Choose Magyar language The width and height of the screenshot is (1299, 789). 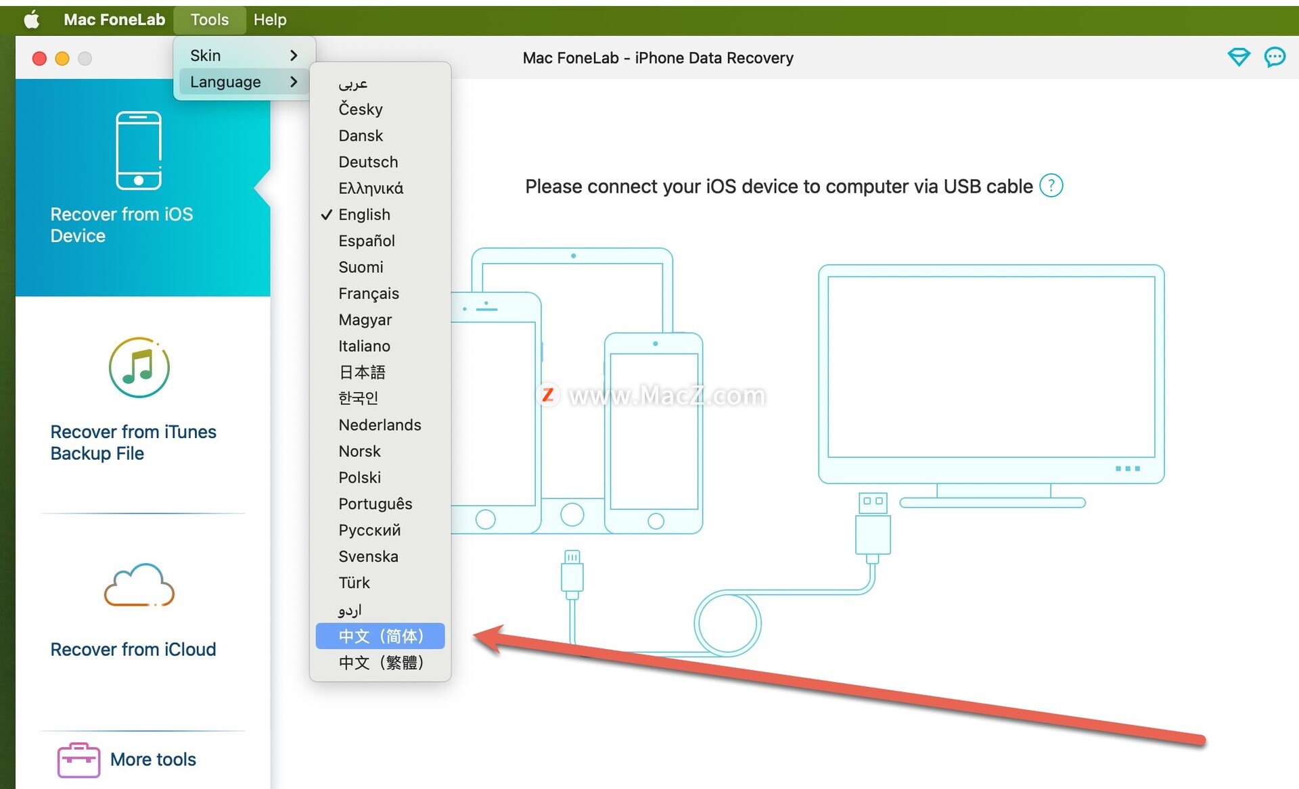[380, 320]
